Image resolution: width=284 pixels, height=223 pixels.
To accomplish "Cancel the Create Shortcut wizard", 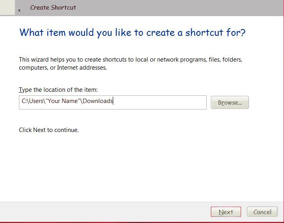I will tap(262, 212).
